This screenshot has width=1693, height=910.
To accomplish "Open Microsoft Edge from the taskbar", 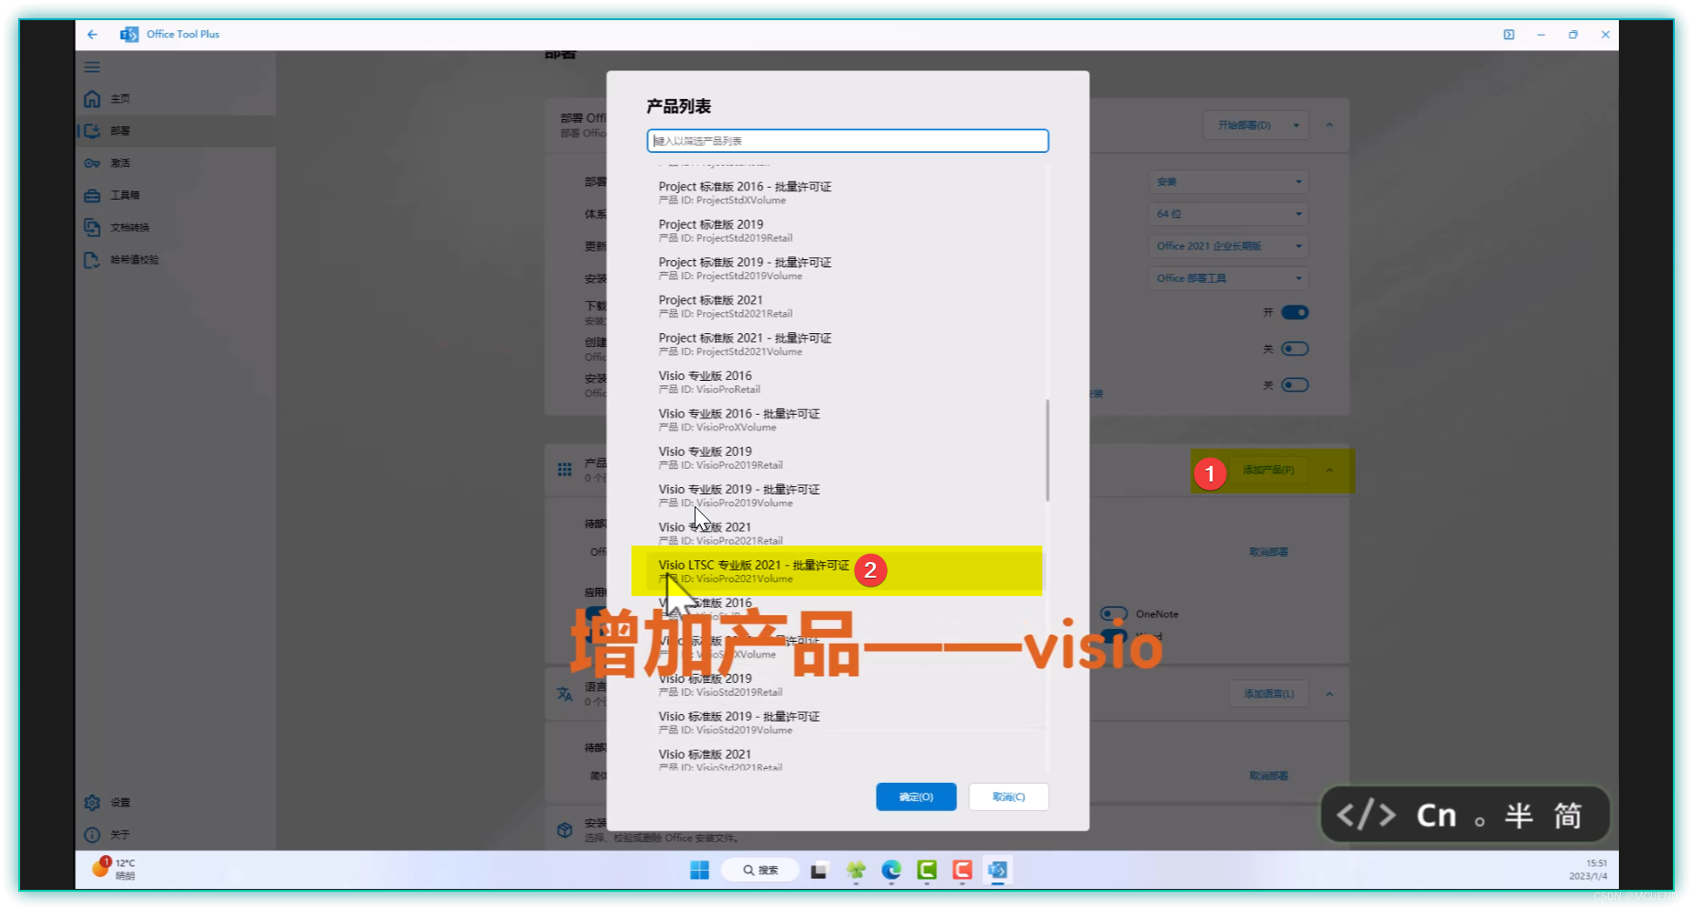I will [x=891, y=871].
